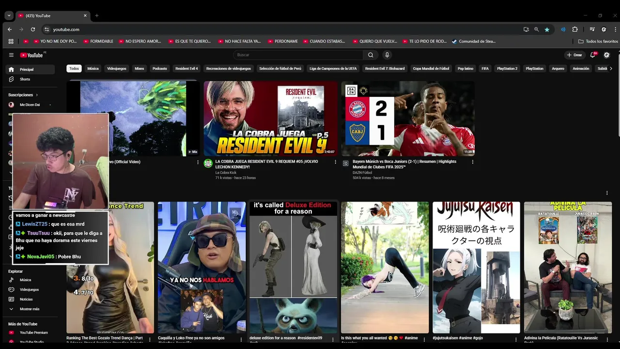Open Me Dicen Dai subscription channel
The height and width of the screenshot is (349, 620).
click(x=31, y=105)
